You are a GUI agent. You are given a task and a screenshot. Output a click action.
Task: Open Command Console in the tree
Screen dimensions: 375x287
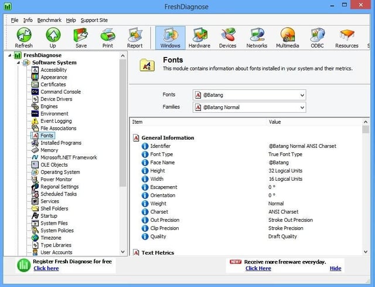[x=60, y=92]
